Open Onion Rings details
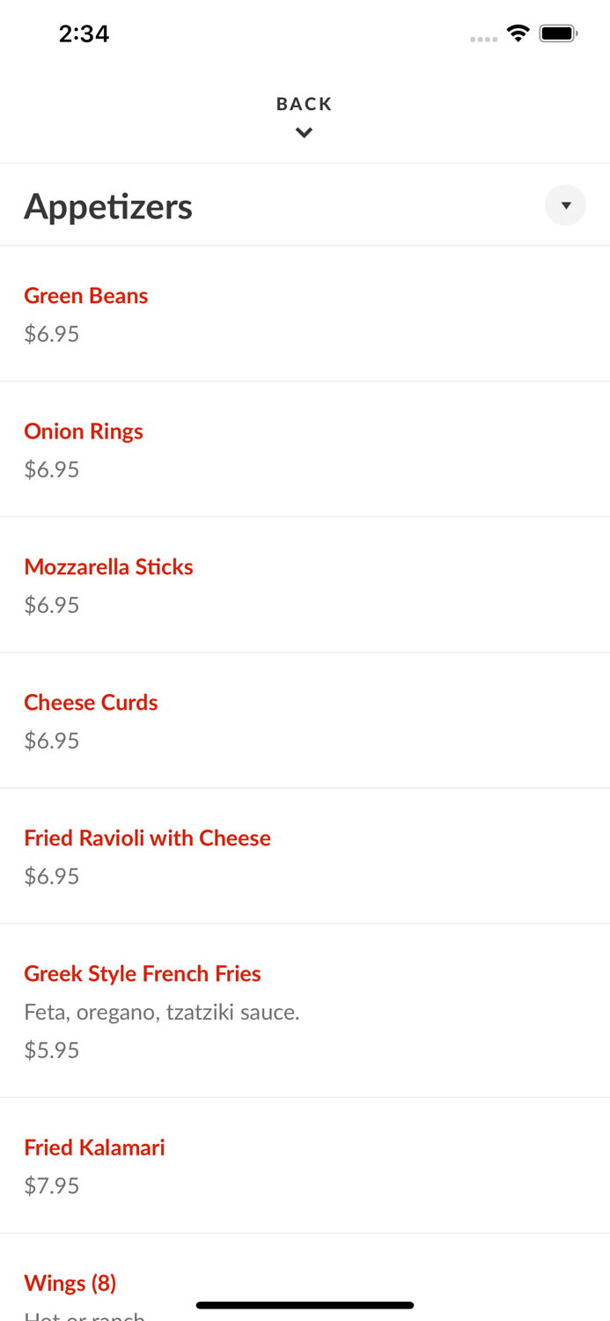 (84, 432)
